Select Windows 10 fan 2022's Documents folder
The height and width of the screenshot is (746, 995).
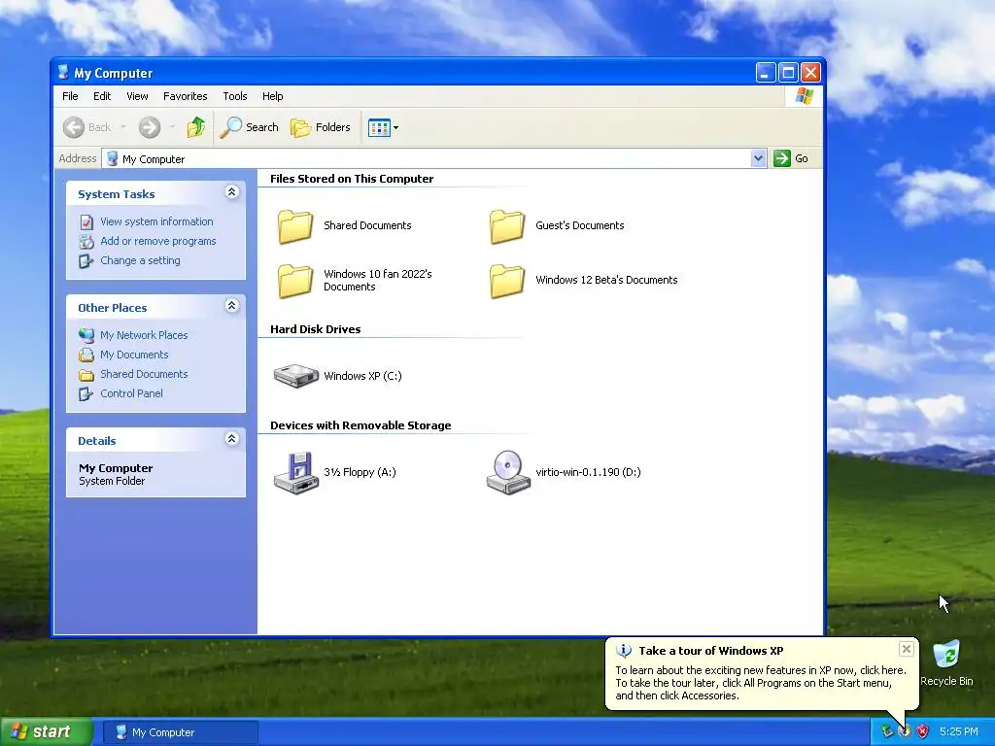(295, 281)
